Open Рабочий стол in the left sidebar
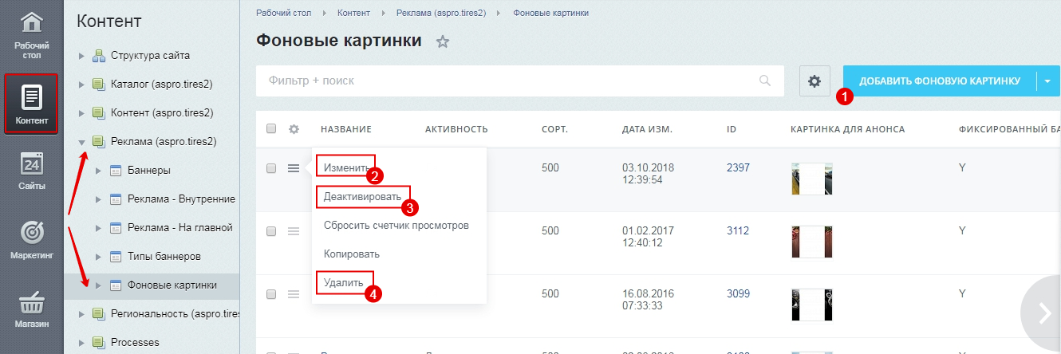The width and height of the screenshot is (1061, 354). pos(32,36)
